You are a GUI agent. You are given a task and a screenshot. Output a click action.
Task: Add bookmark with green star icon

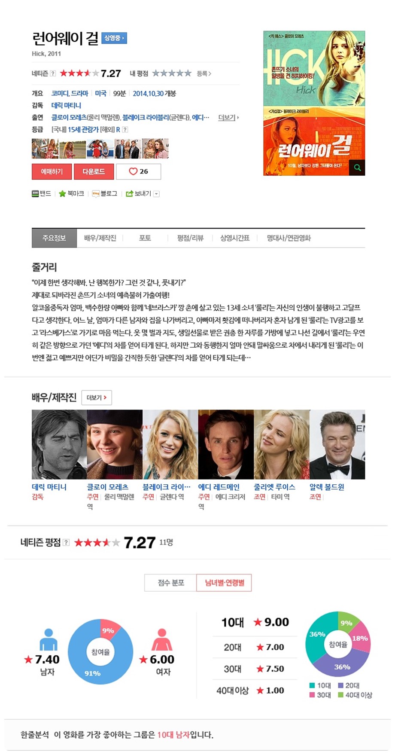[62, 194]
